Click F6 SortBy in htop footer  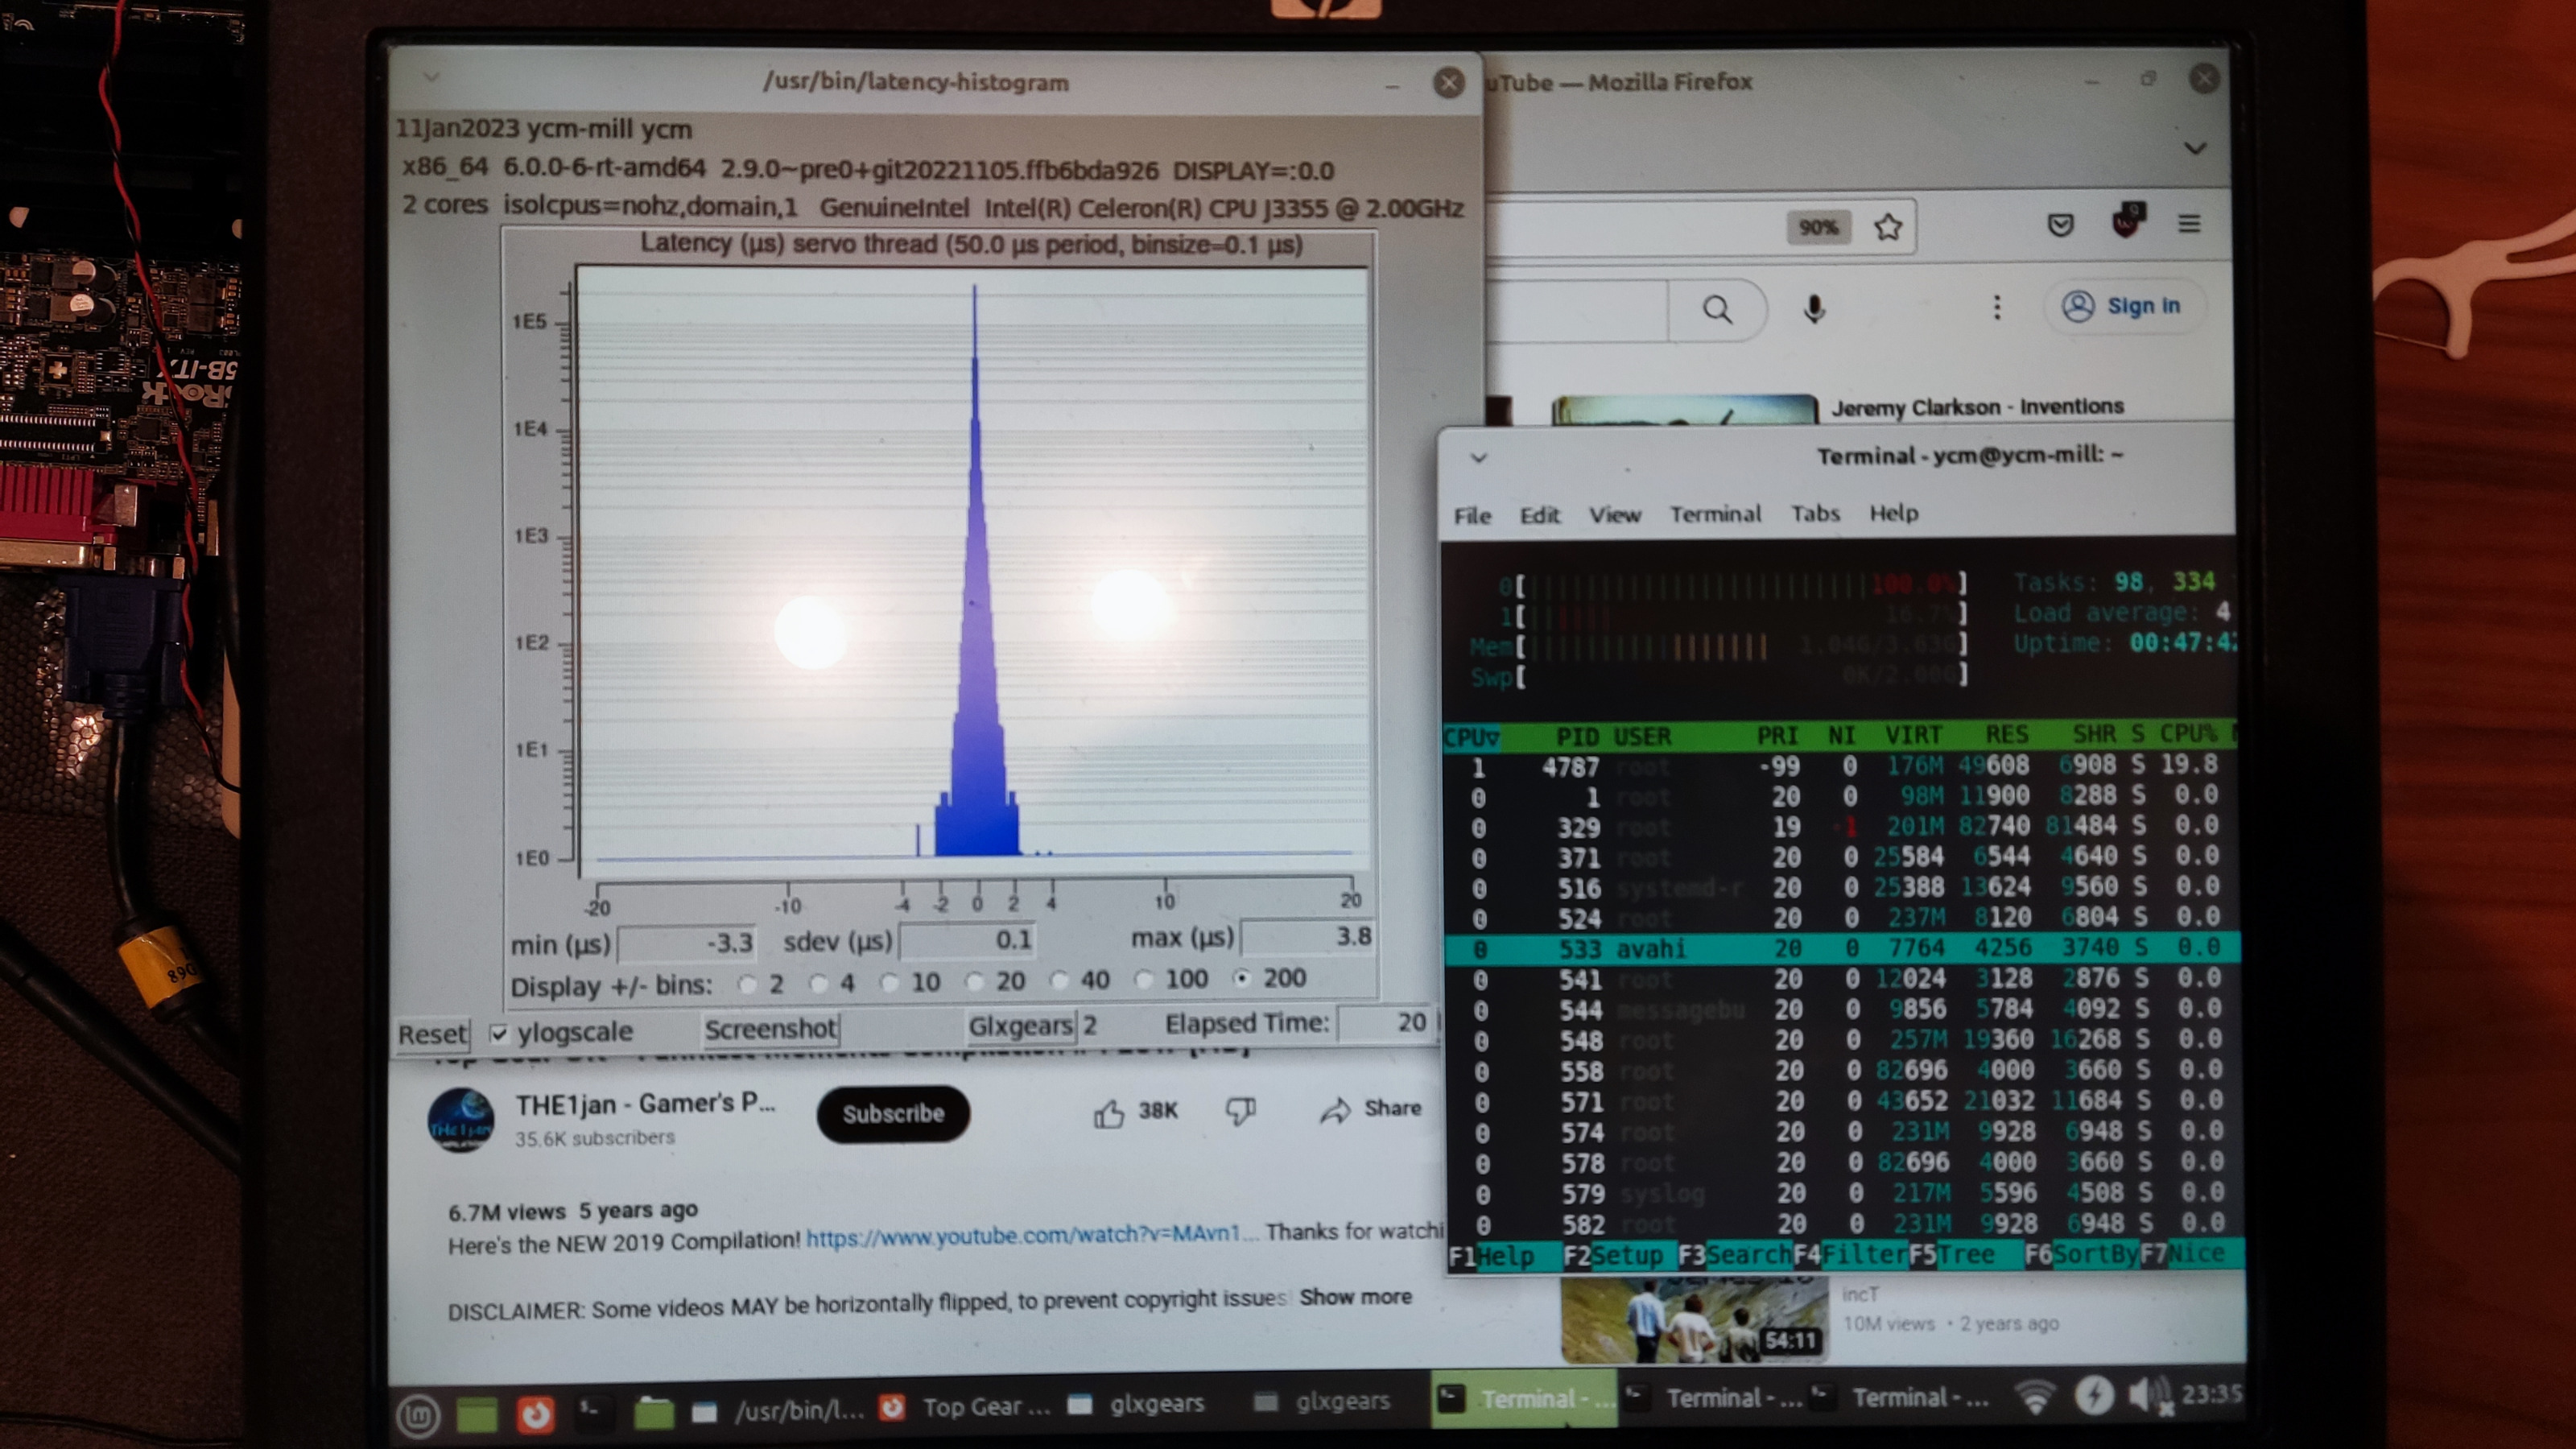[x=2082, y=1253]
